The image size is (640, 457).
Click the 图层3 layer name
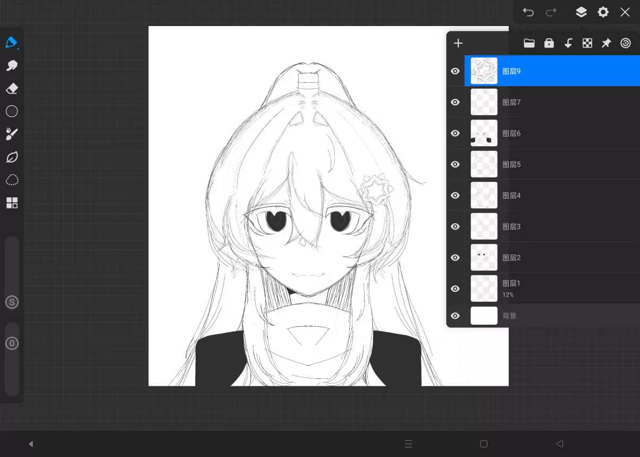(x=511, y=226)
